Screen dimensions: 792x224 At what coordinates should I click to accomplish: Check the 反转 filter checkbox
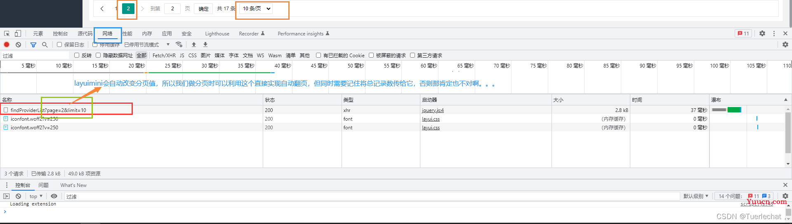pos(77,55)
